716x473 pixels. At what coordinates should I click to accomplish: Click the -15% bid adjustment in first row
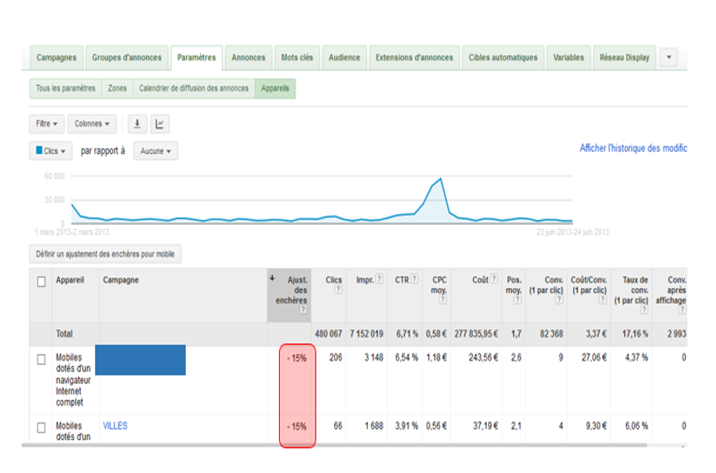[x=297, y=359]
